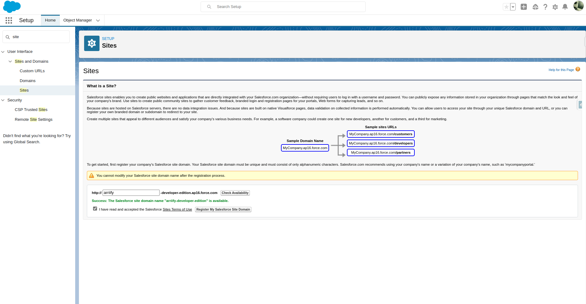Click the 'cannot modify' domain warning text

point(161,176)
